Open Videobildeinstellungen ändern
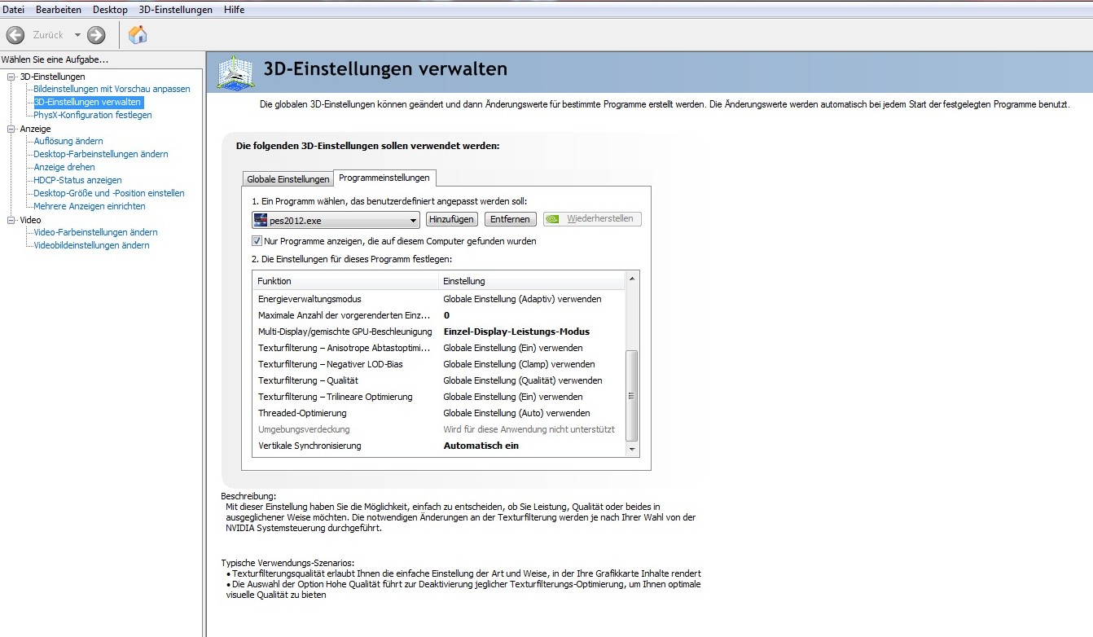Viewport: 1093px width, 637px height. point(91,245)
